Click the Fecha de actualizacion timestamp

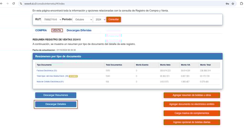coord(54,50)
